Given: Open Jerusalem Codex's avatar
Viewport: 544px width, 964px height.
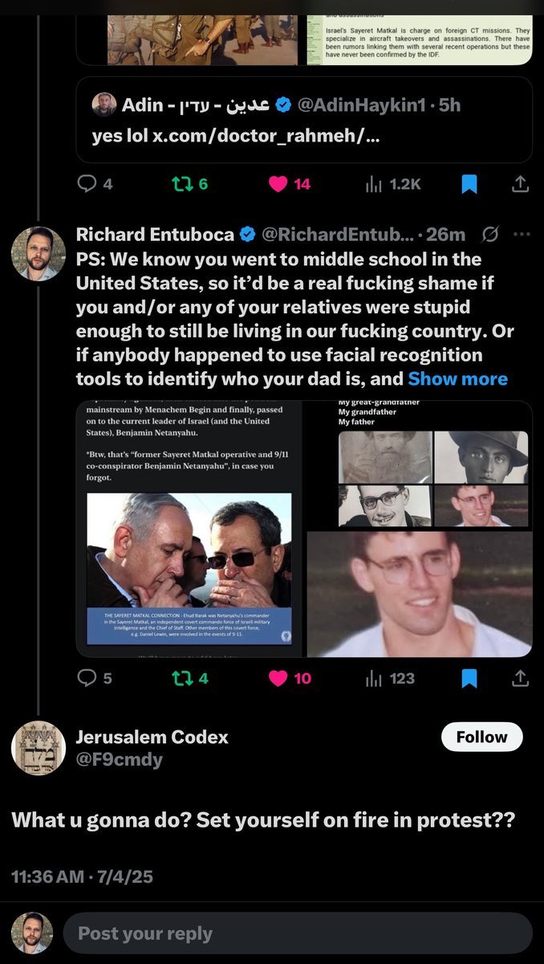Looking at the screenshot, I should 39,749.
